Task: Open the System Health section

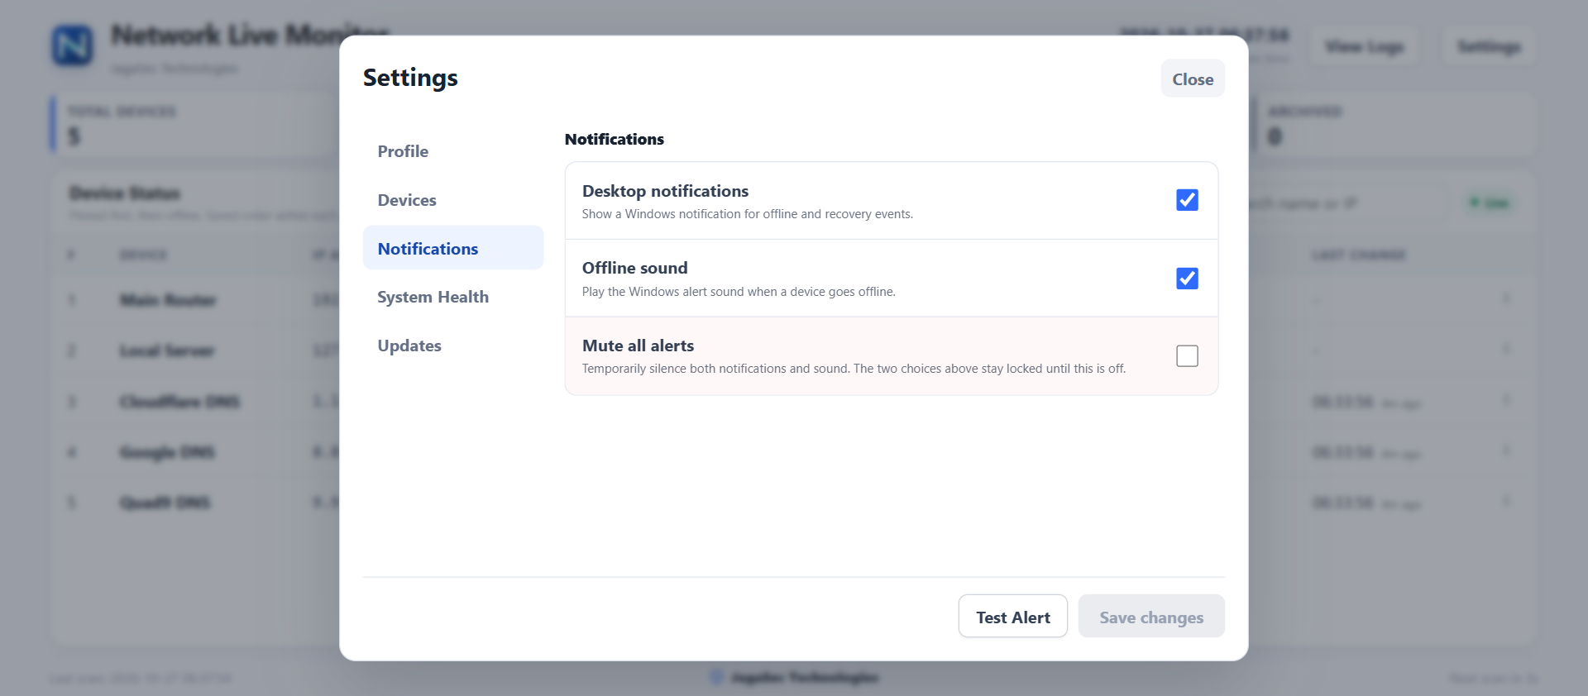Action: pos(452,297)
